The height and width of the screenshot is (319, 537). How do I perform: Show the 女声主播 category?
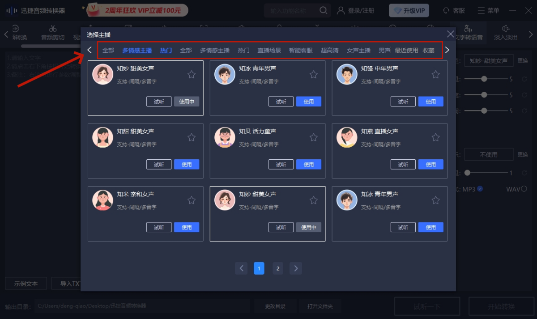point(358,51)
